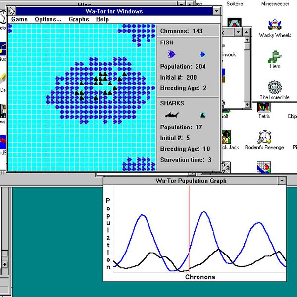Click scroll-down arrow in background group window
This screenshot has height=297, width=297.
coord(247,104)
